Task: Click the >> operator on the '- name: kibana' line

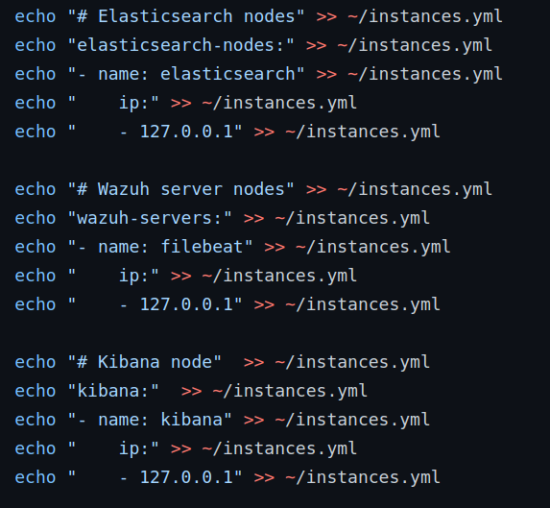Action: 254,420
